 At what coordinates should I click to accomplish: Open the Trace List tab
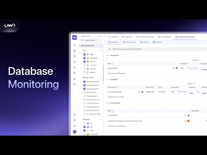click(127, 37)
